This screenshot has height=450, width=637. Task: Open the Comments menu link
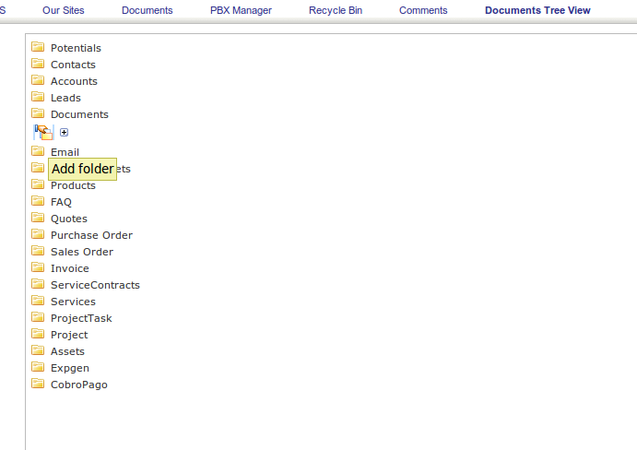(x=423, y=10)
